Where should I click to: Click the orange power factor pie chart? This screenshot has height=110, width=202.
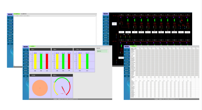tap(40, 88)
